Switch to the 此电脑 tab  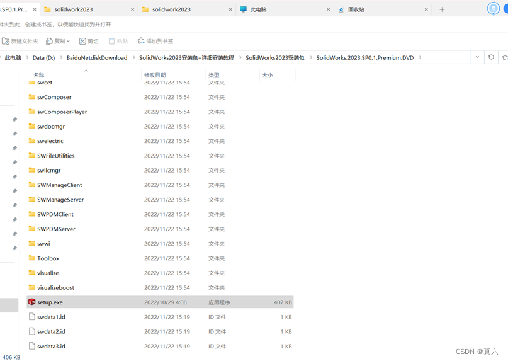coord(285,9)
